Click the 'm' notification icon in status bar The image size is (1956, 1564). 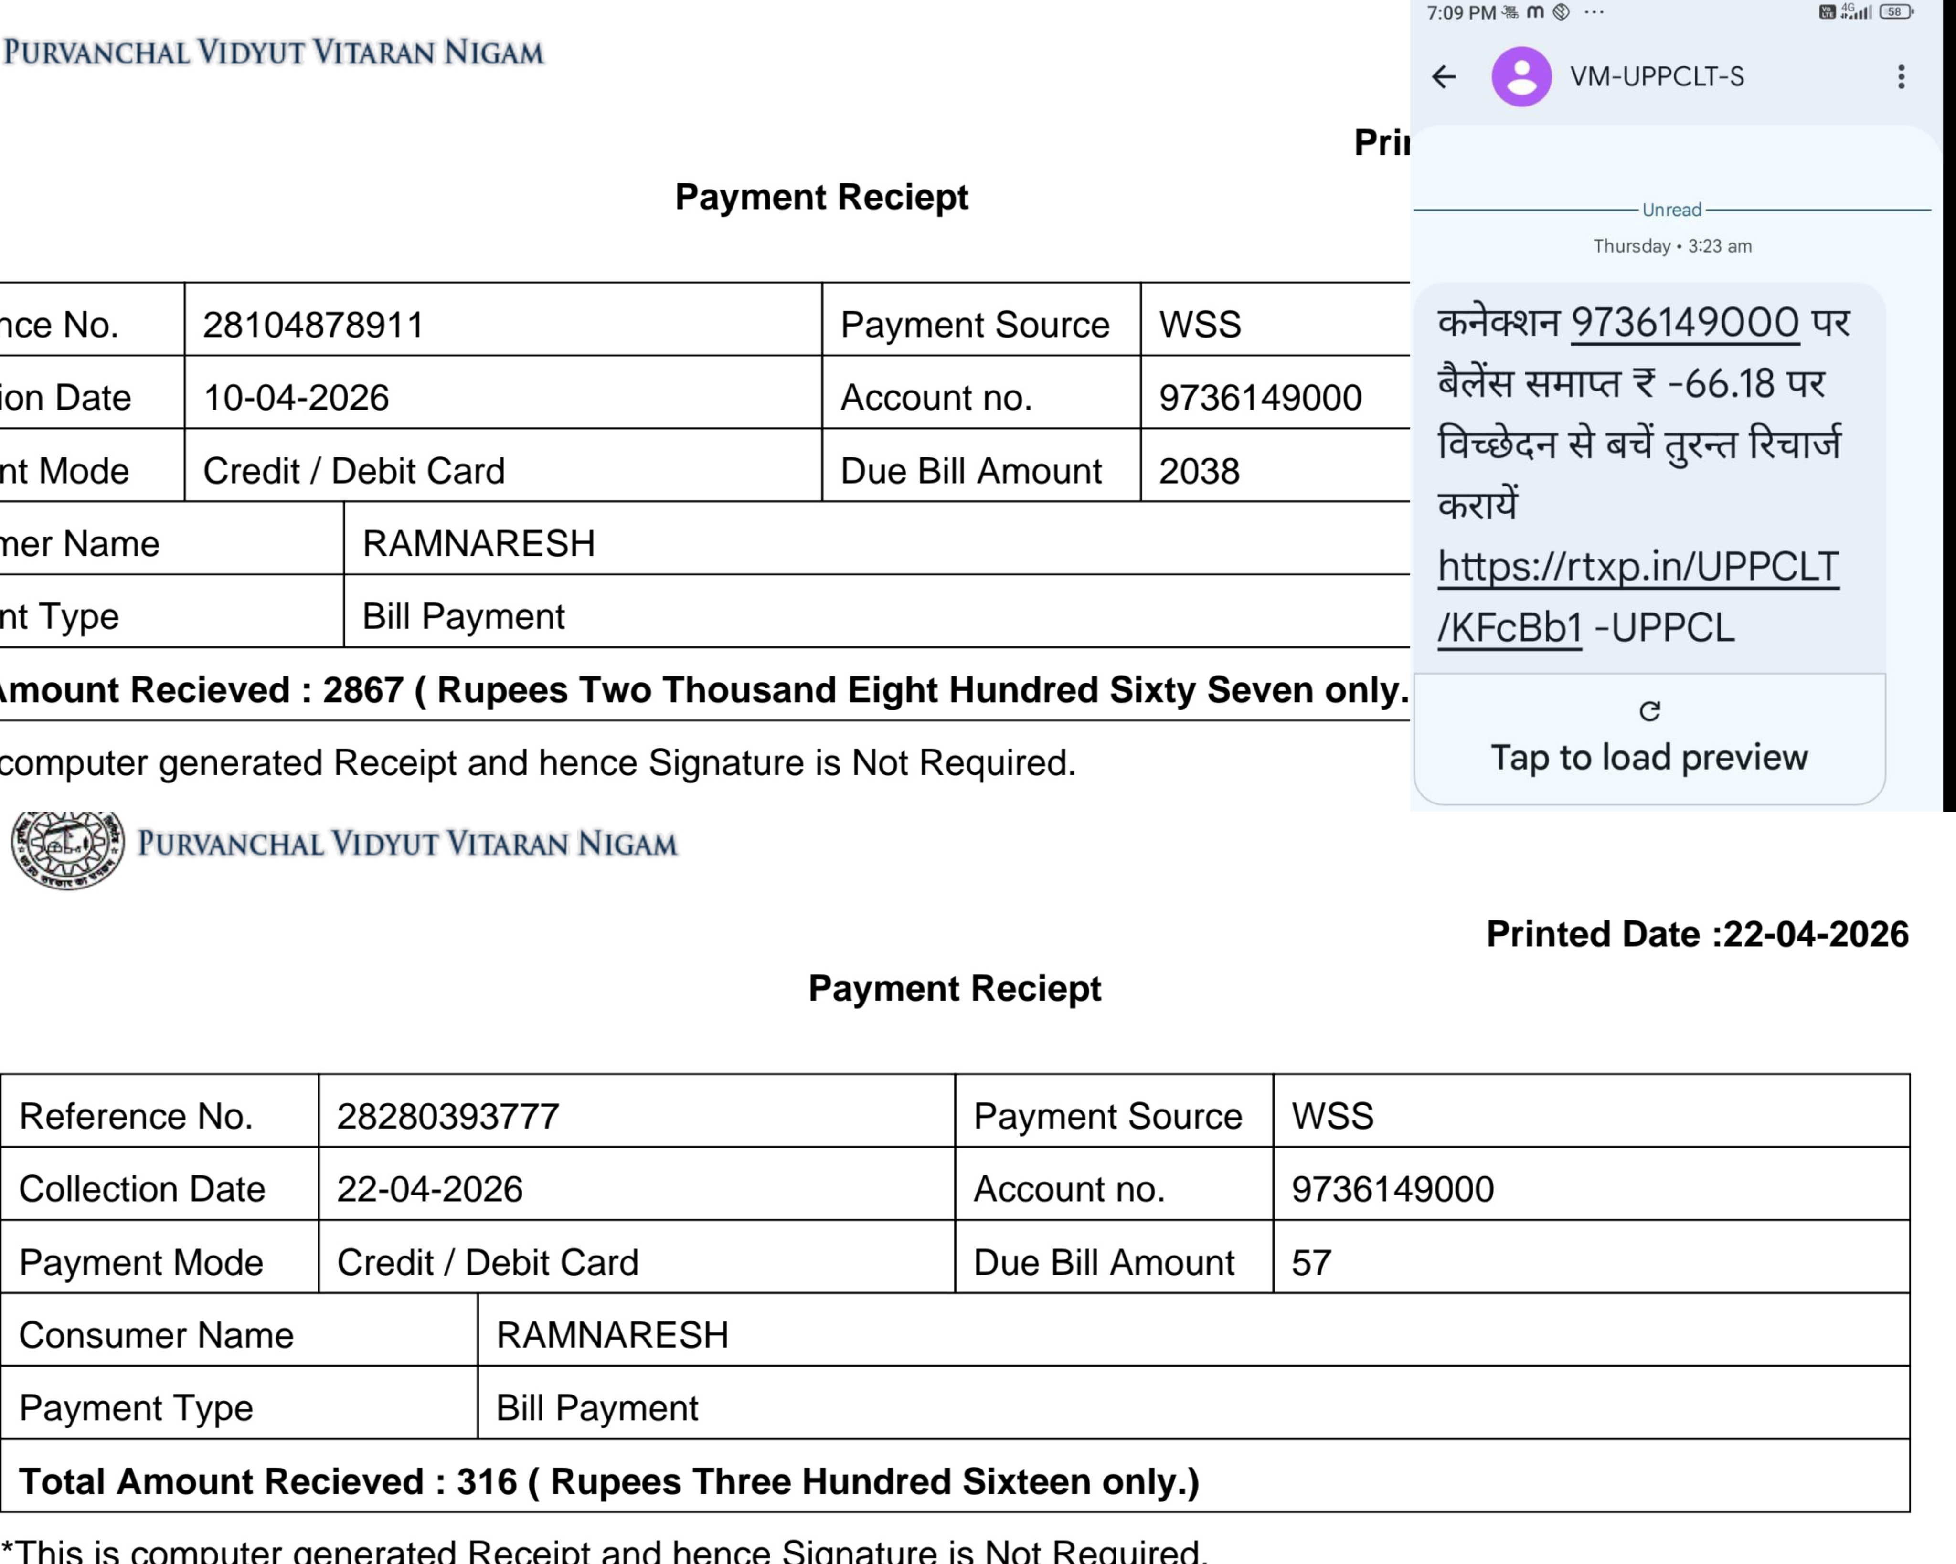pos(1535,12)
